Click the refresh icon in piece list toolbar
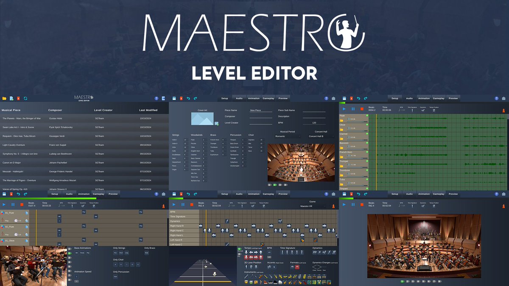This screenshot has width=509, height=286. (x=25, y=98)
